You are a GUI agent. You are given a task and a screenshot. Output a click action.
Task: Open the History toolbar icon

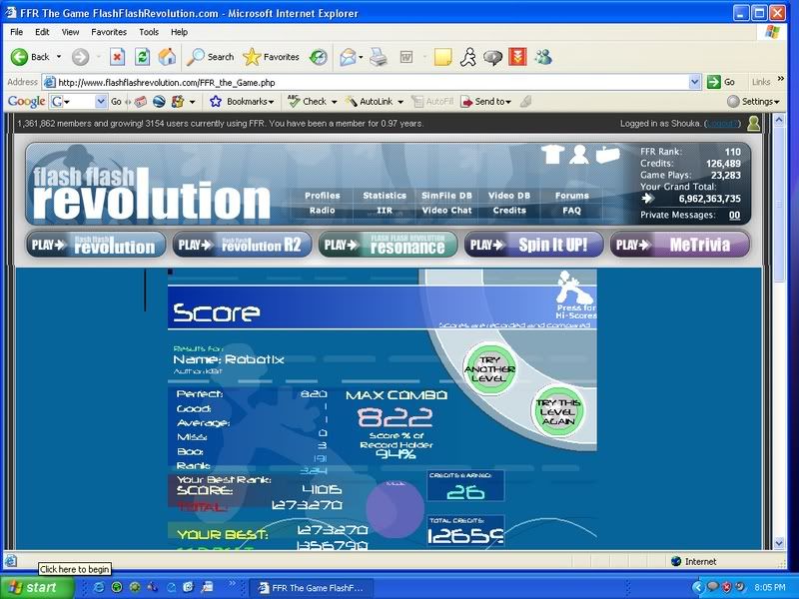[x=318, y=57]
